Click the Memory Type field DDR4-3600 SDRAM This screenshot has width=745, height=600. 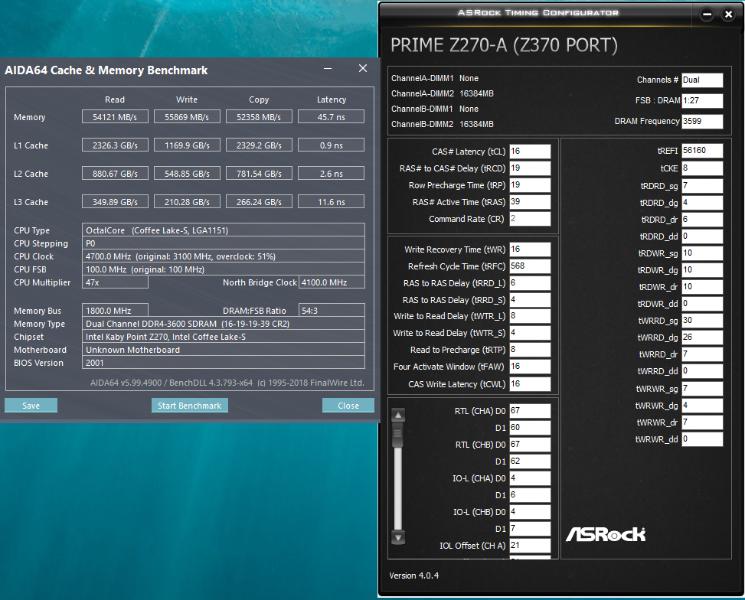224,324
